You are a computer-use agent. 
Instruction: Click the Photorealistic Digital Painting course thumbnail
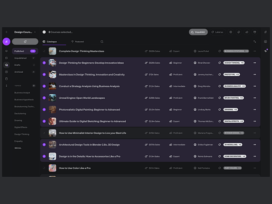(x=52, y=109)
